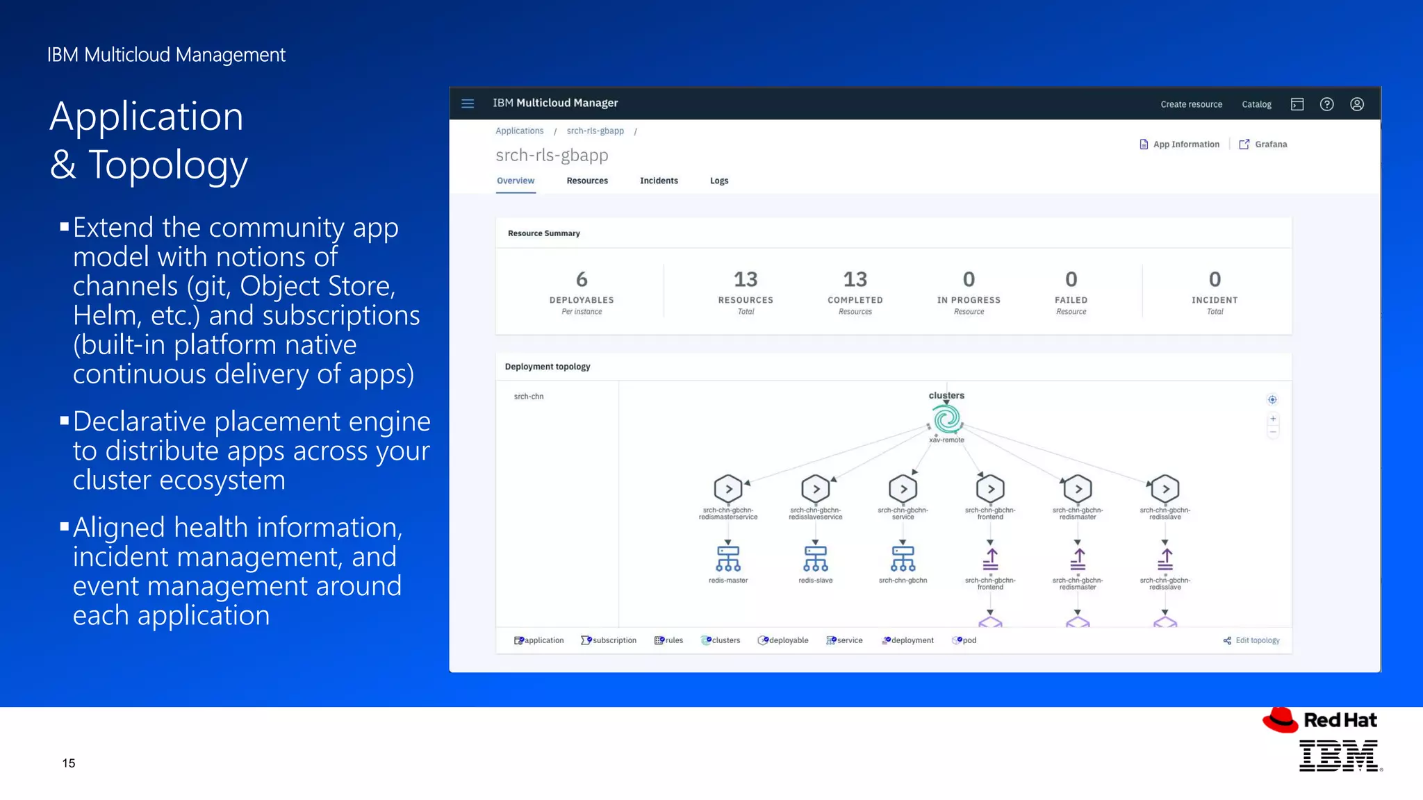
Task: Click 13 Resources Total value
Action: tap(746, 279)
